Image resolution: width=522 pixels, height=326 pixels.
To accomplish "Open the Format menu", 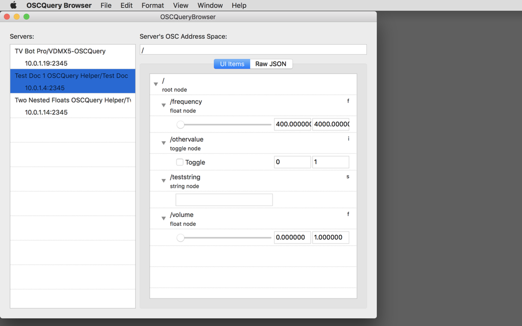I will 152,5.
